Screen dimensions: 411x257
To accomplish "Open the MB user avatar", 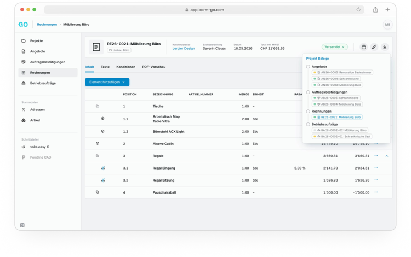I will tap(387, 25).
